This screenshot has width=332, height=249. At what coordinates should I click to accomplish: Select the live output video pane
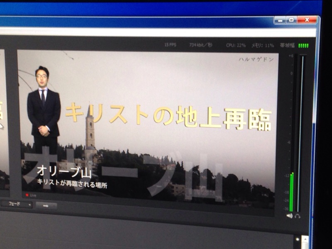click(x=147, y=124)
